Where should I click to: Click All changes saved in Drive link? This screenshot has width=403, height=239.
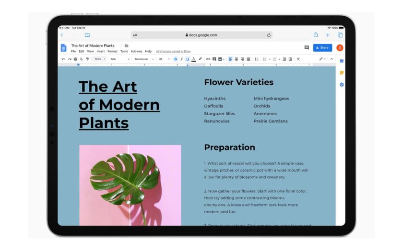173,51
